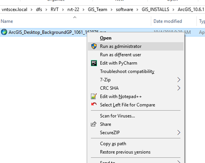This screenshot has width=205, height=163.
Task: Expand chevron after GIS_INSTALLS in breadcrumb
Action: 173,10
